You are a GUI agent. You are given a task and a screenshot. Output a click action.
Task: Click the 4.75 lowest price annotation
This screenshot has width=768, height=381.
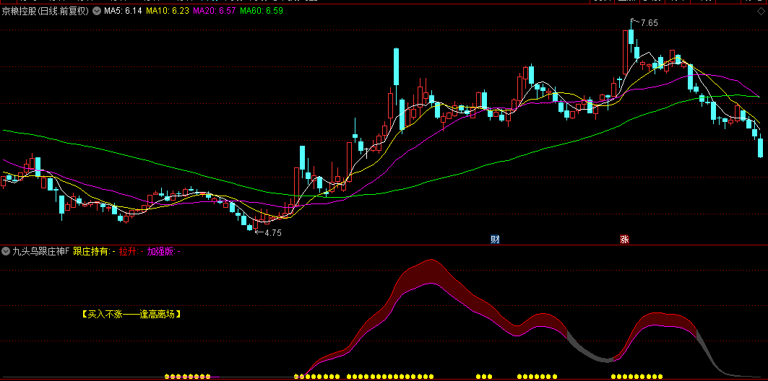tap(273, 233)
